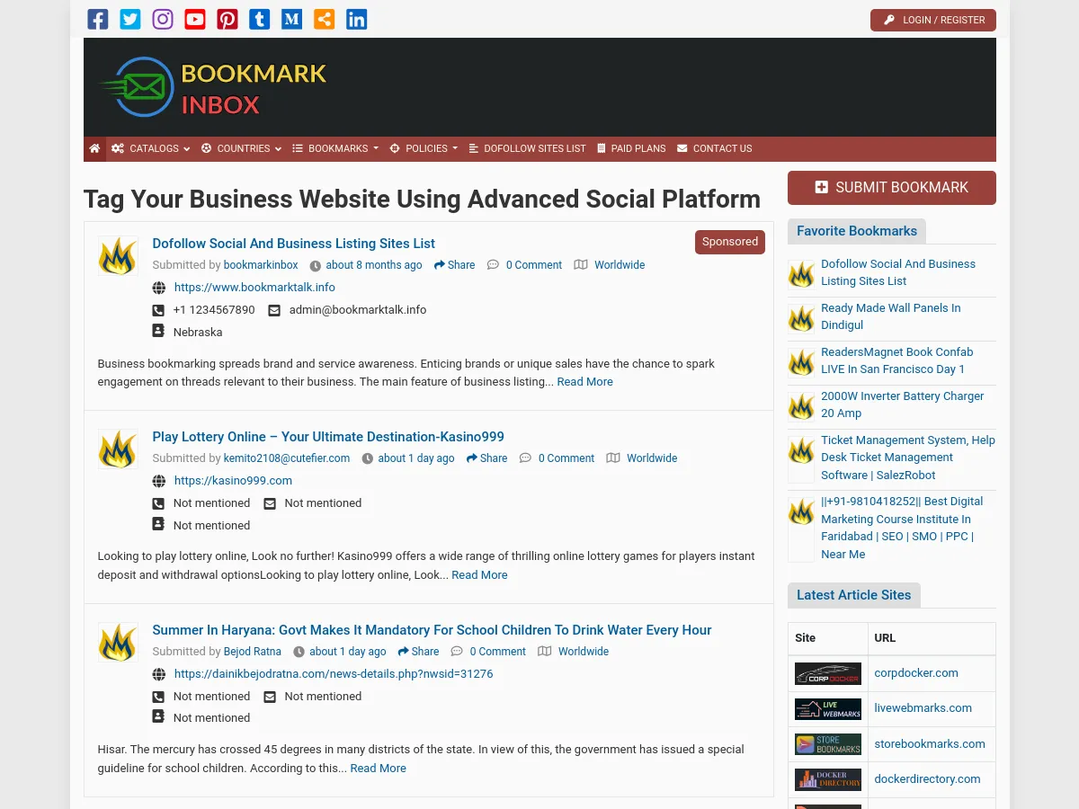Click the Twitter icon in top bar
Image resolution: width=1079 pixels, height=809 pixels.
[x=130, y=20]
